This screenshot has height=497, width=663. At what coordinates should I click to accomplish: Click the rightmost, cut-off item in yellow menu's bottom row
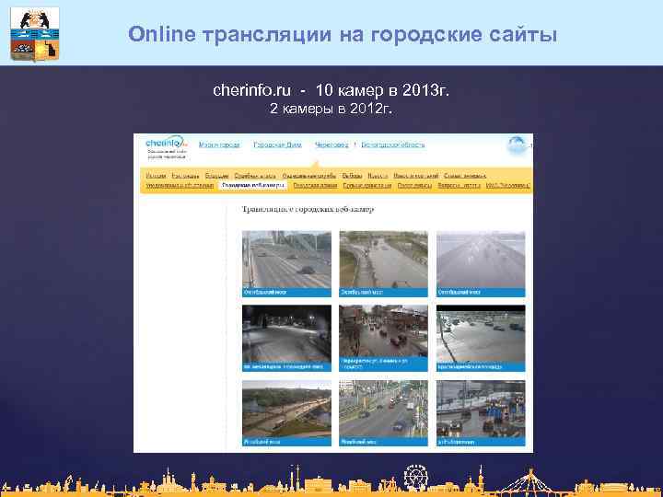[507, 185]
